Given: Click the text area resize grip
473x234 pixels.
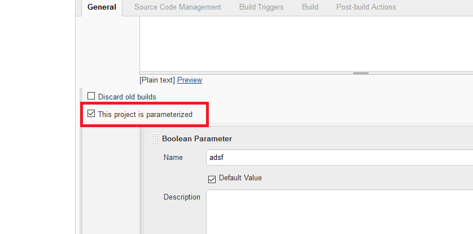Looking at the screenshot, I should (361, 73).
